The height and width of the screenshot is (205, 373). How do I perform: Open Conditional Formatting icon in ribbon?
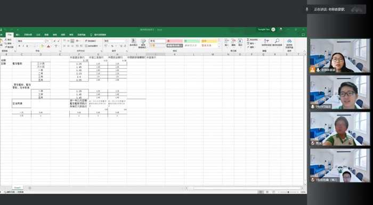point(133,43)
